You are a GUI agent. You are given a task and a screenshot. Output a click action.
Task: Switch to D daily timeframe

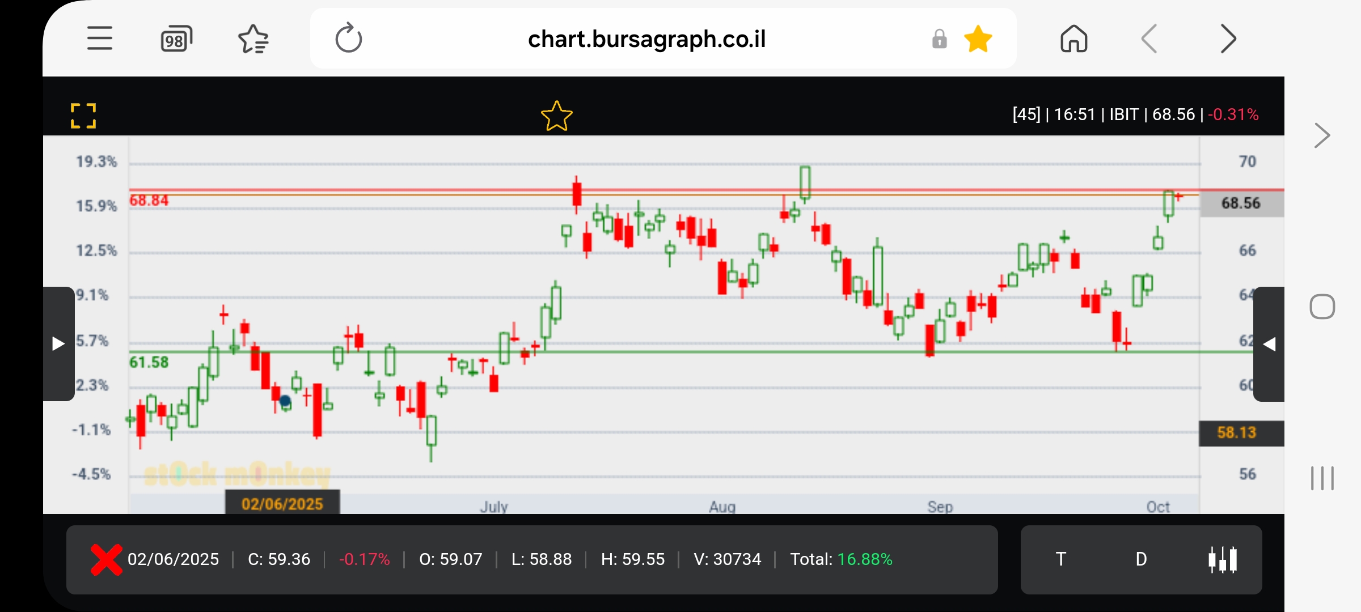(x=1141, y=559)
